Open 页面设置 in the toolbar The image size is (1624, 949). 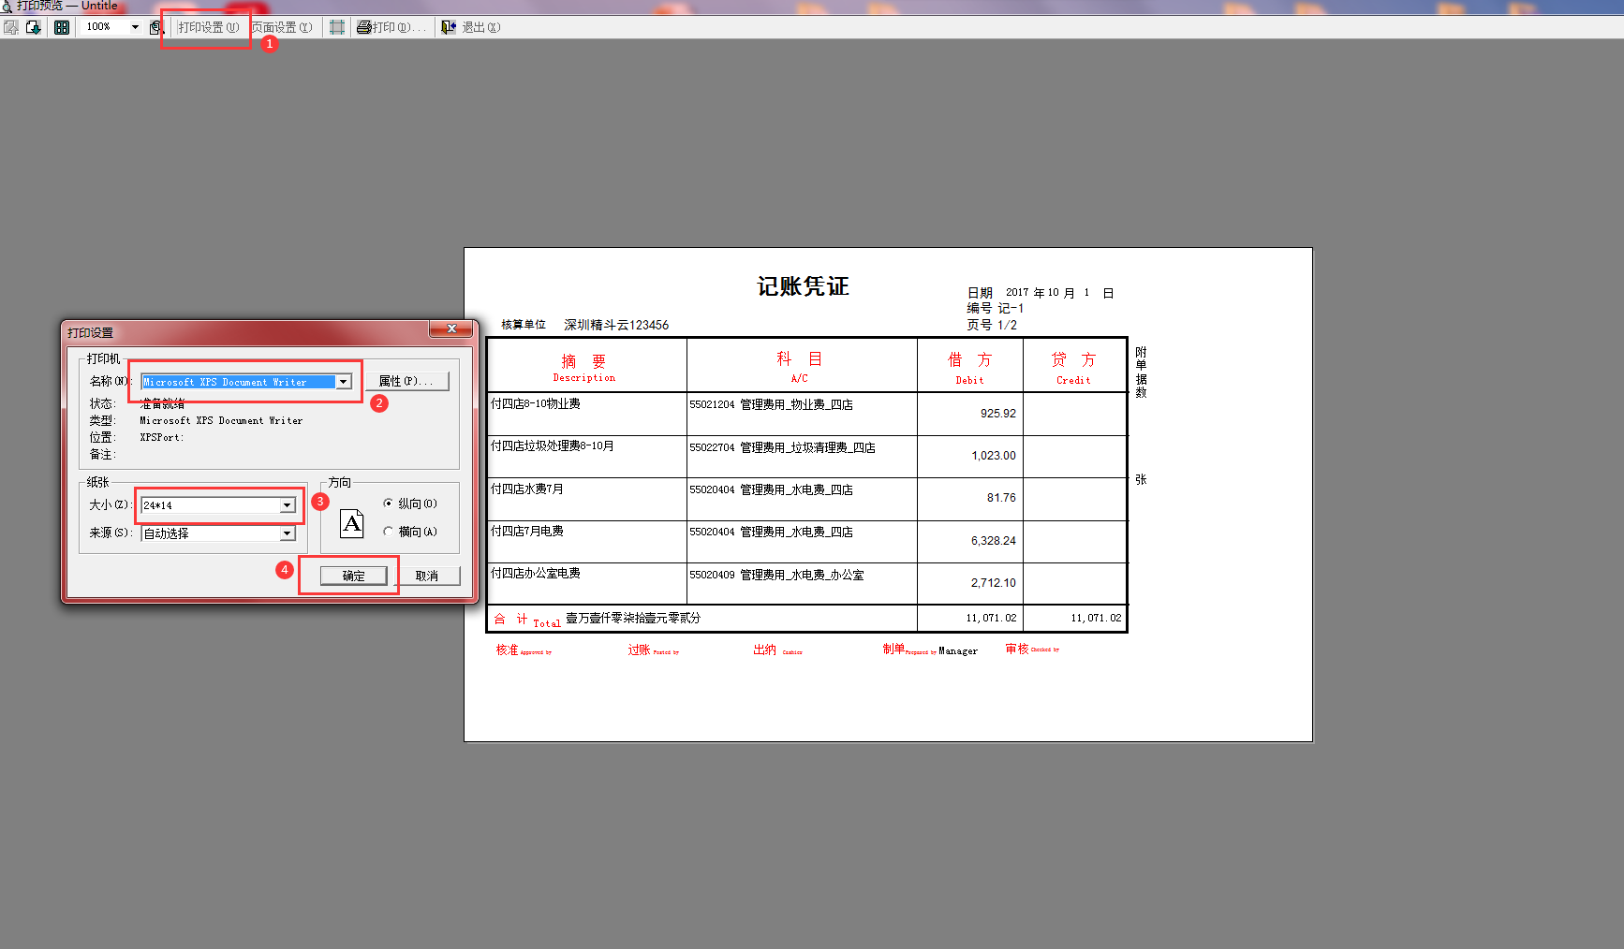[x=282, y=27]
